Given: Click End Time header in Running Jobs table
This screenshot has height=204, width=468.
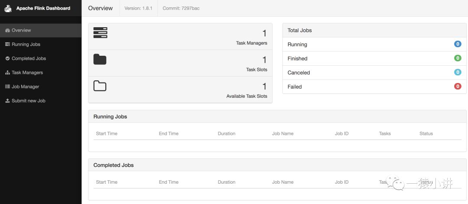Looking at the screenshot, I should (169, 134).
